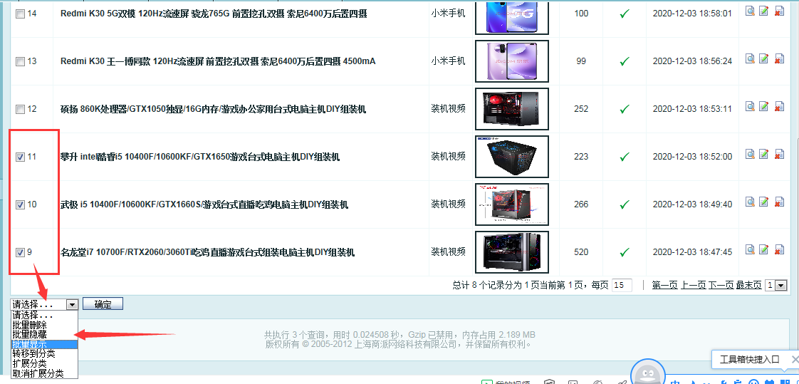799x384 pixels.
Task: Choose 批量隐藏 from the list
Action: coord(44,334)
